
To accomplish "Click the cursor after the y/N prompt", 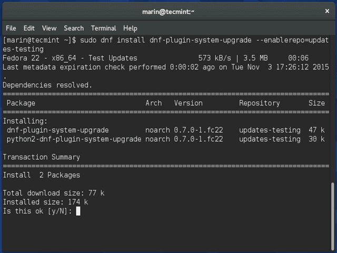I will 78,211.
